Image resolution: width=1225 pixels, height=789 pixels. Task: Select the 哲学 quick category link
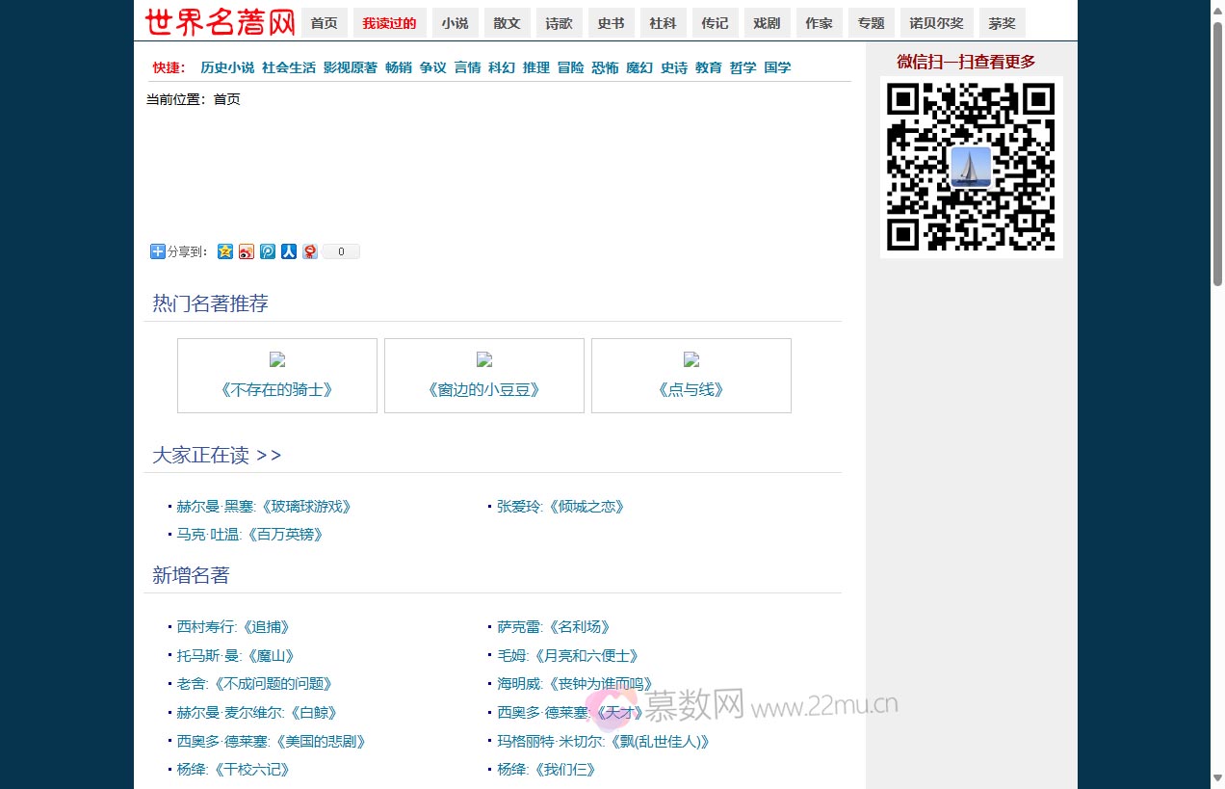[x=743, y=67]
